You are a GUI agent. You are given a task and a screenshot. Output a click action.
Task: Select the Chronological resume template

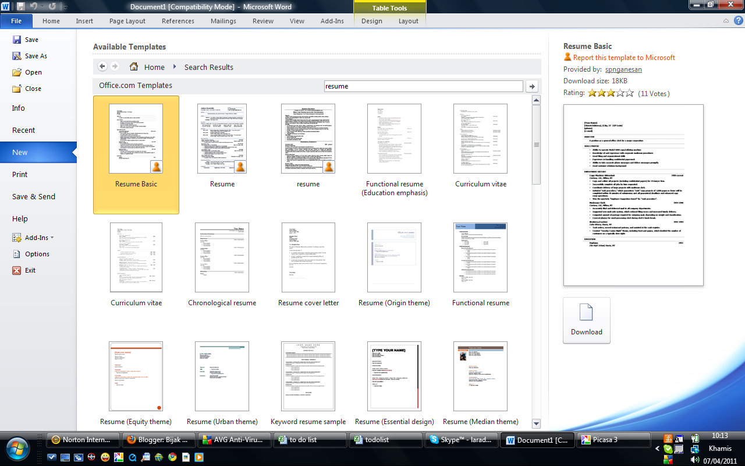coord(222,265)
